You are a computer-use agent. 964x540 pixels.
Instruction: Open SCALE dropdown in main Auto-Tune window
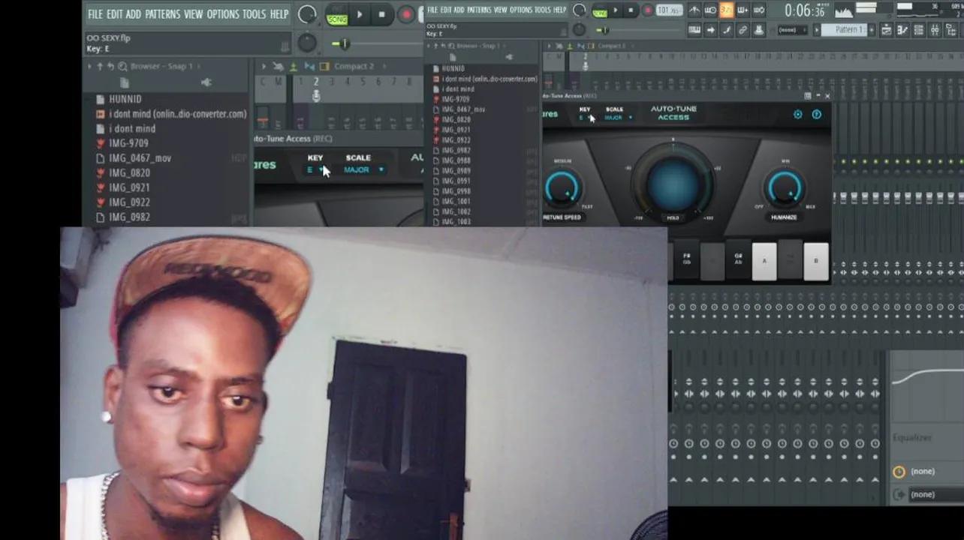[x=618, y=118]
